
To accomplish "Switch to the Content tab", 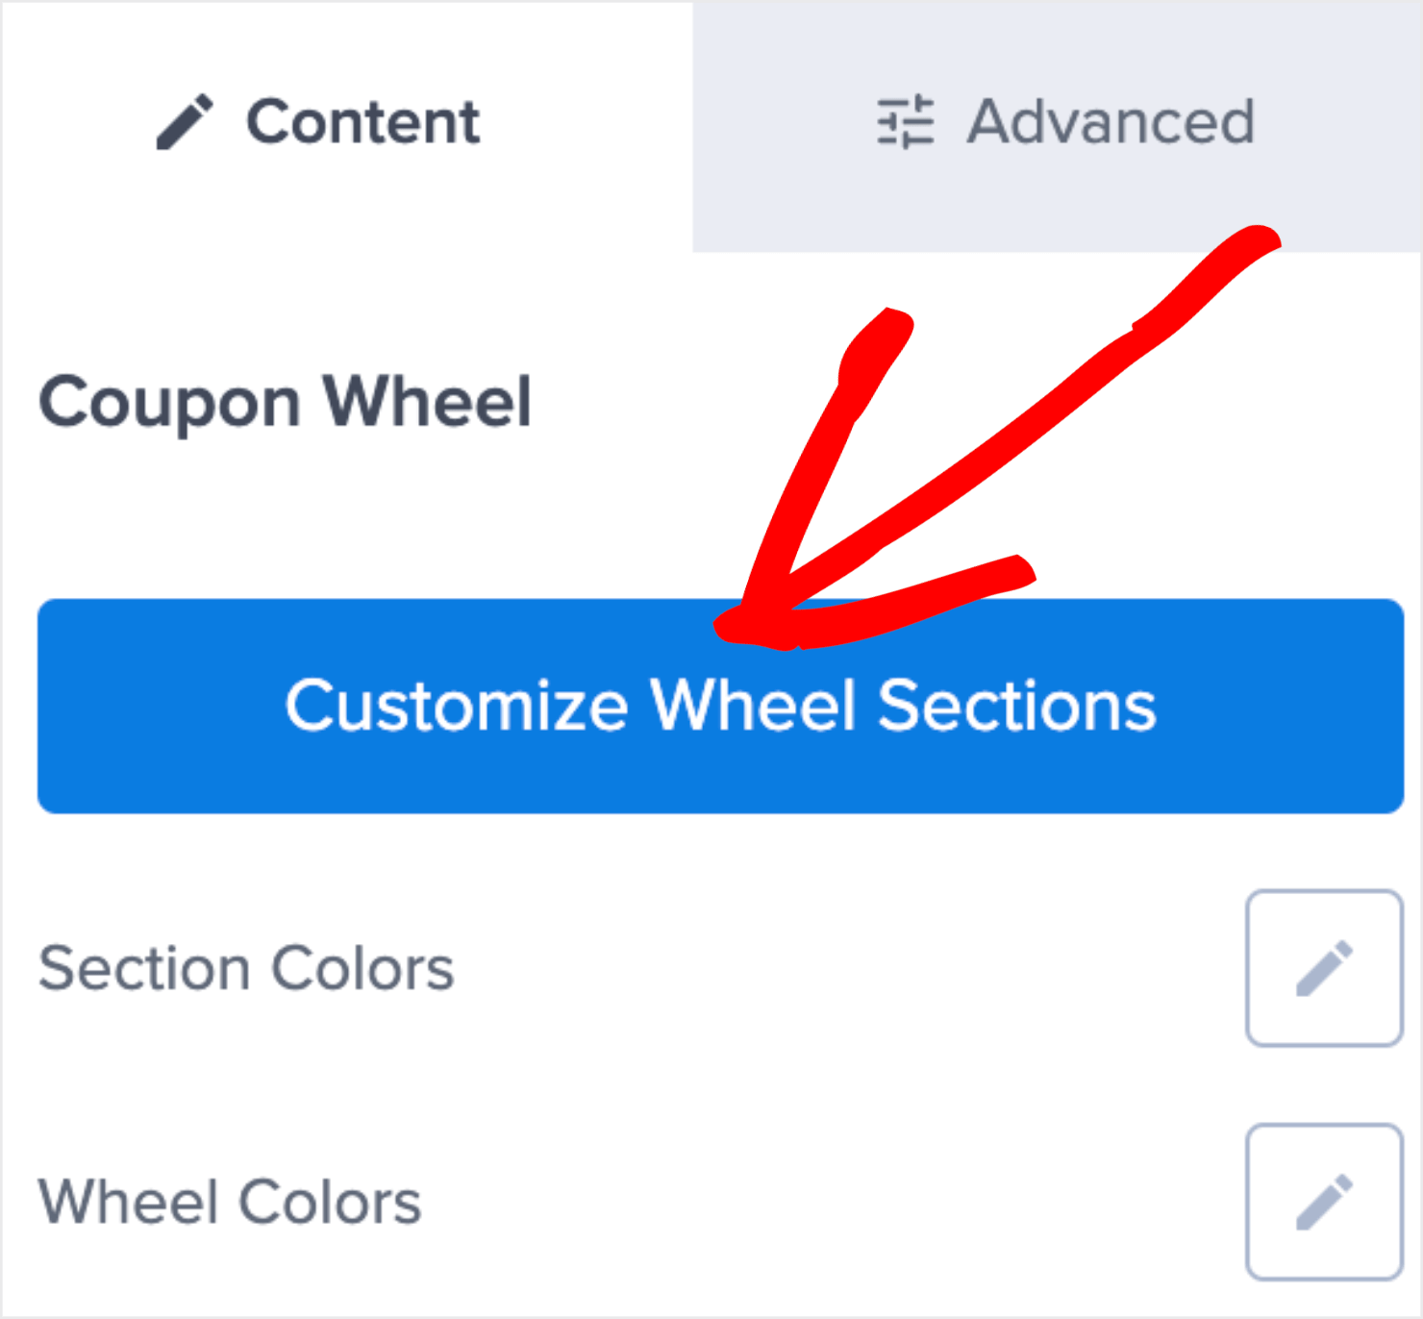I will tap(317, 121).
